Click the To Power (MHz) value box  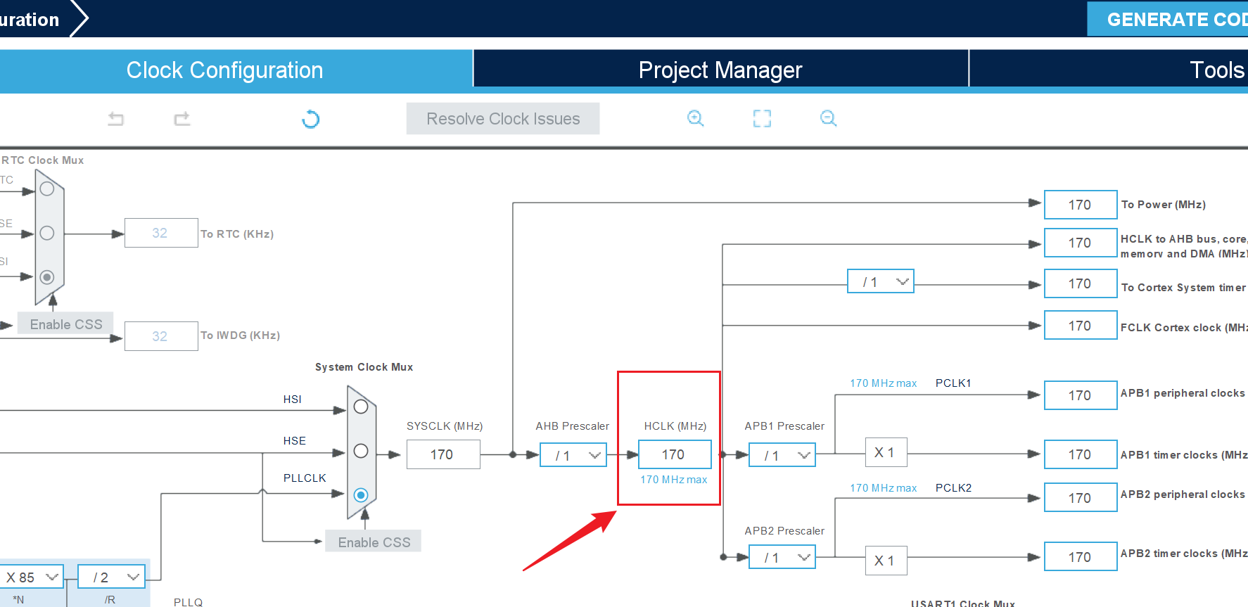1081,205
